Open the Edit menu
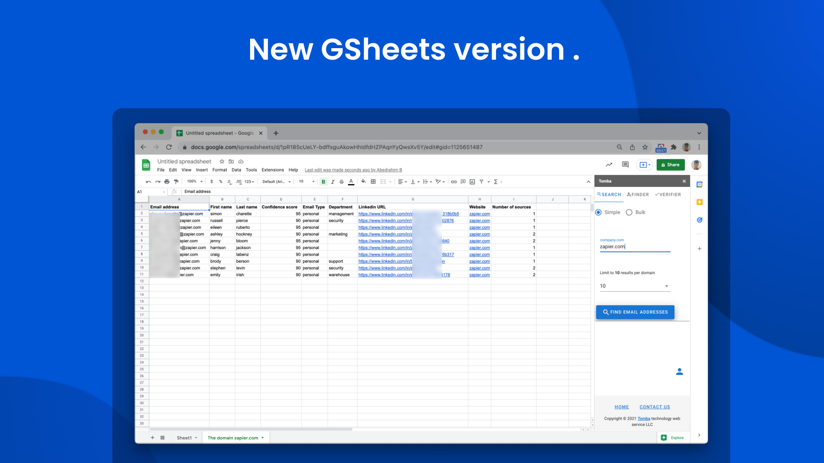Viewport: 824px width, 463px height. click(173, 170)
